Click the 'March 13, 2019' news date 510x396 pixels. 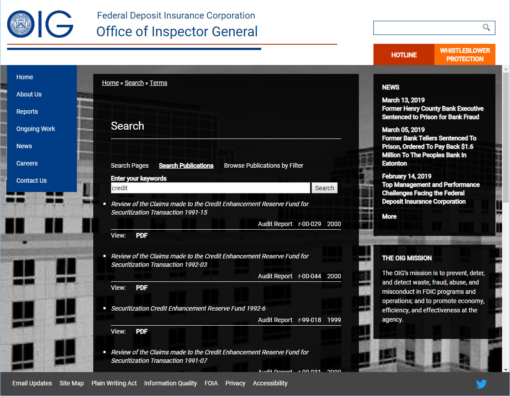403,100
